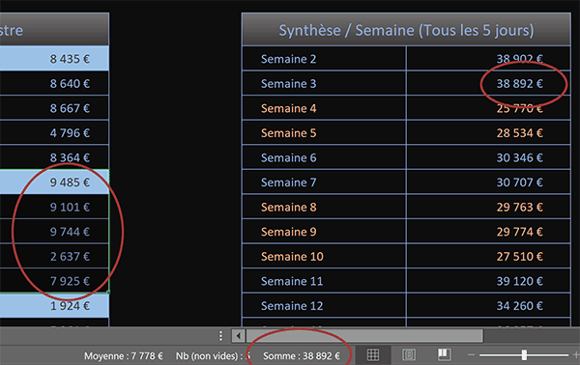Select the cell containing 2 637 €

pyautogui.click(x=54, y=257)
